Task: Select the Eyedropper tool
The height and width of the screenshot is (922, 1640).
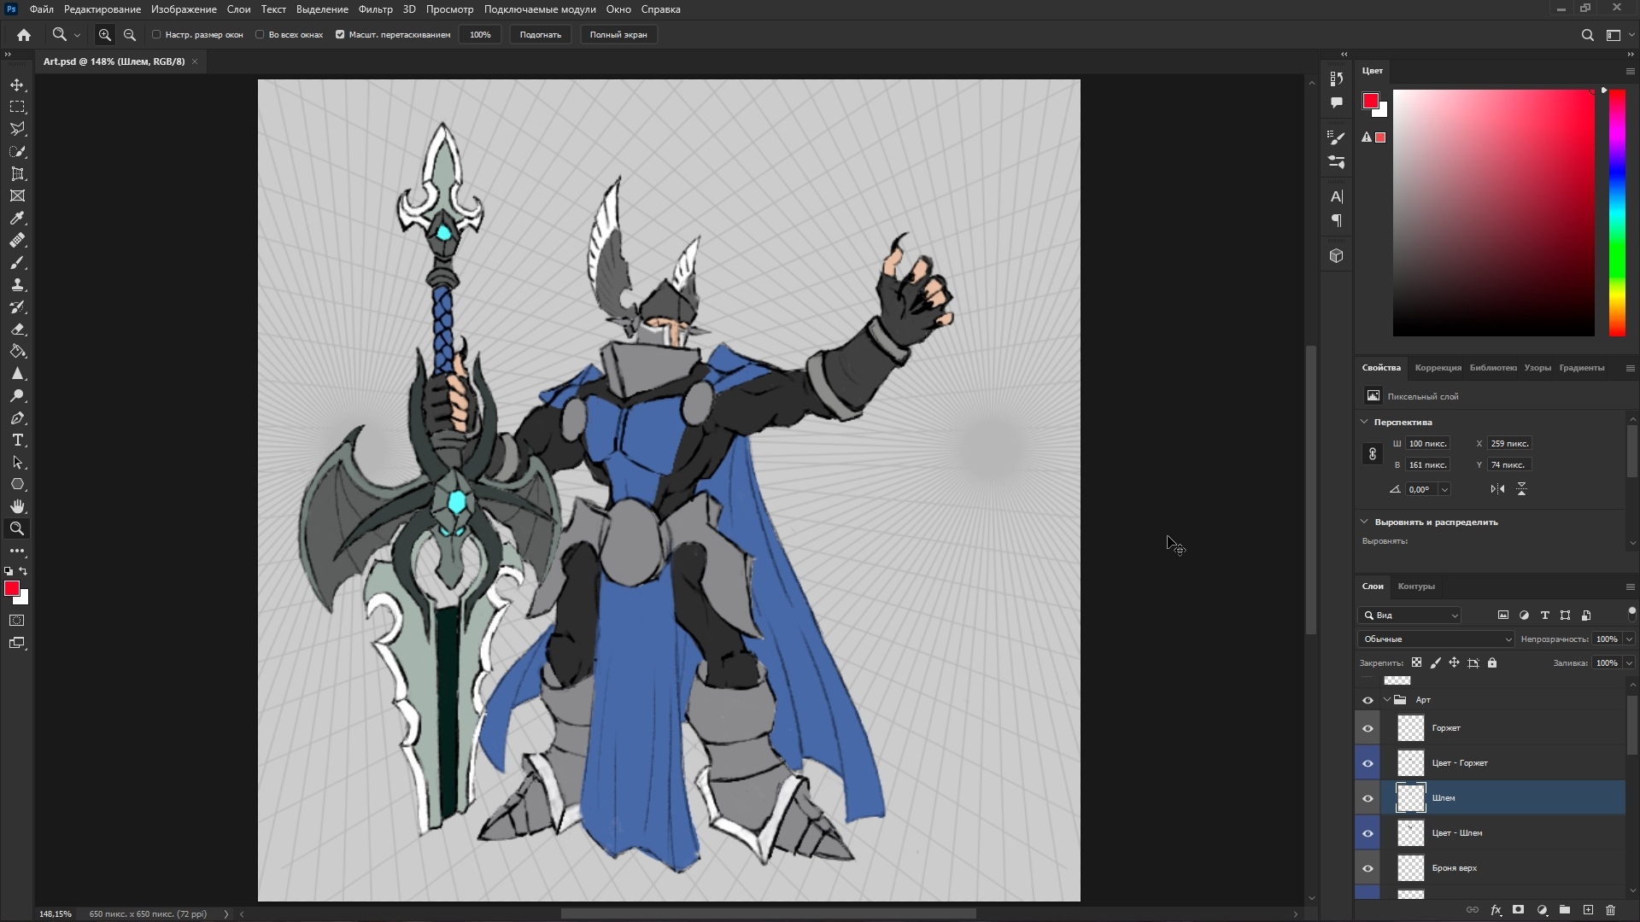Action: 17,218
